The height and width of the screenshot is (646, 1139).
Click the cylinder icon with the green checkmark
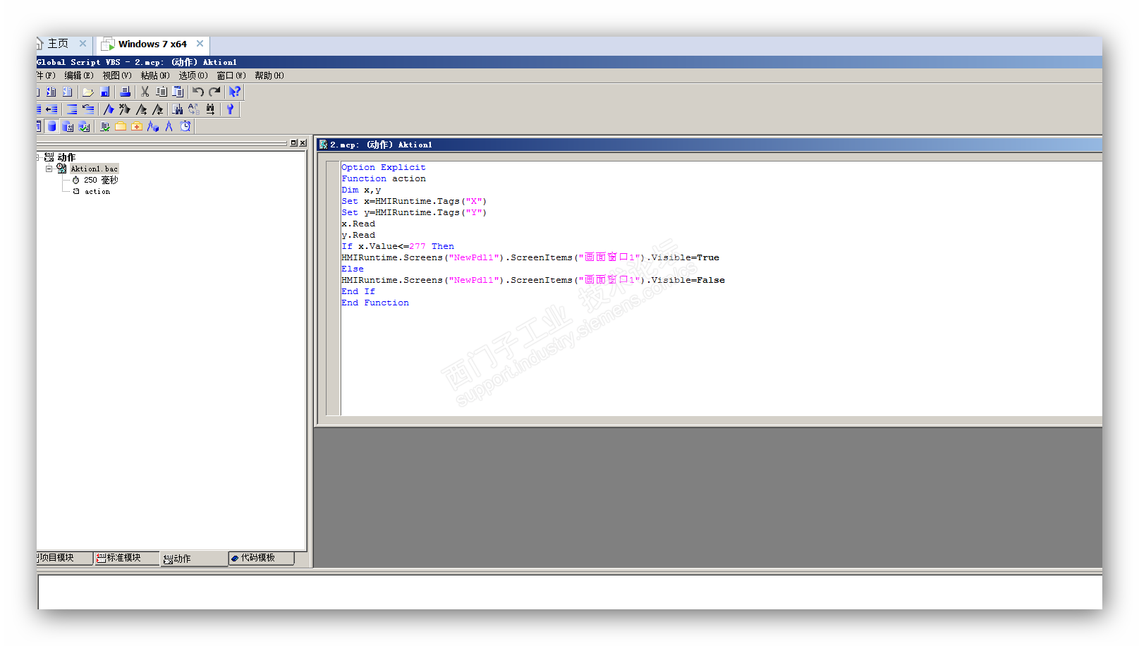[85, 126]
